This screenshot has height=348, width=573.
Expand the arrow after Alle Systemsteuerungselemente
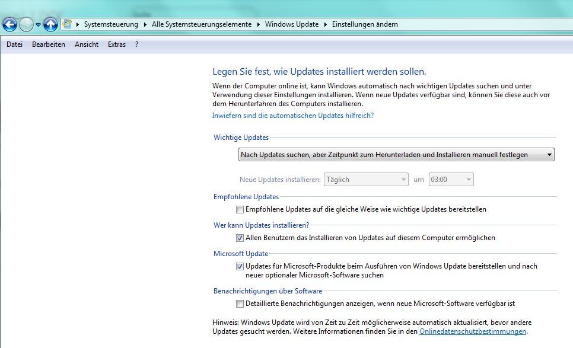point(259,24)
